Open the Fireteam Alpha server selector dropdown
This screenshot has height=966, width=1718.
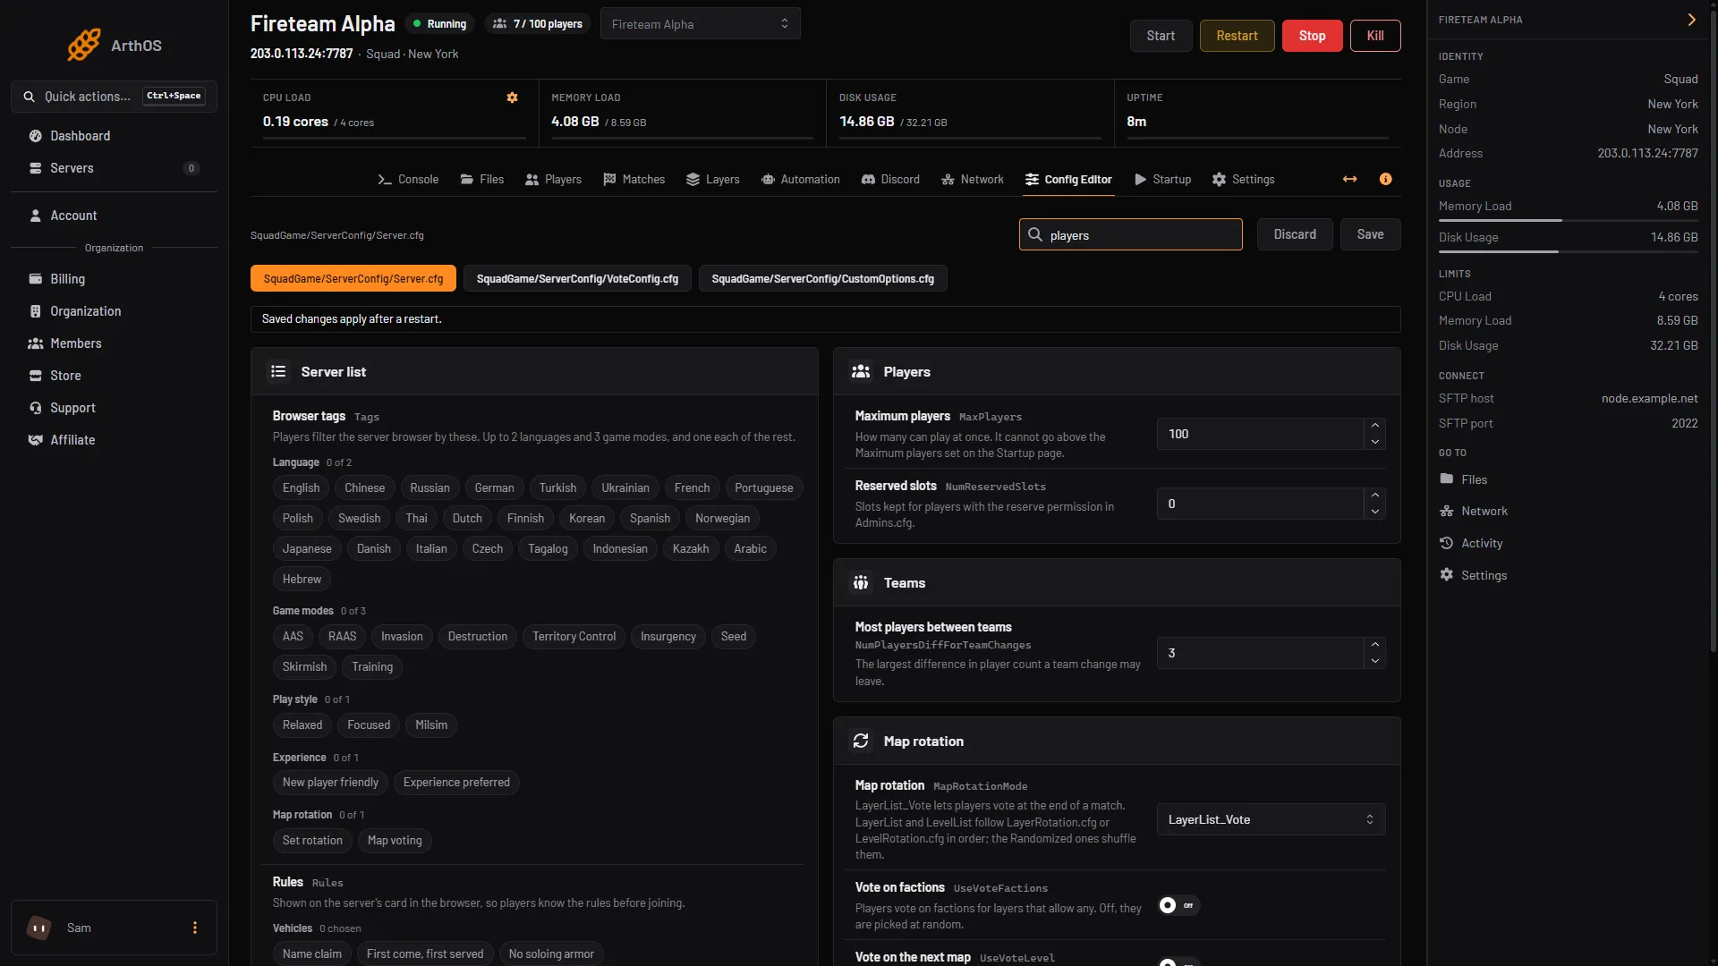point(700,24)
